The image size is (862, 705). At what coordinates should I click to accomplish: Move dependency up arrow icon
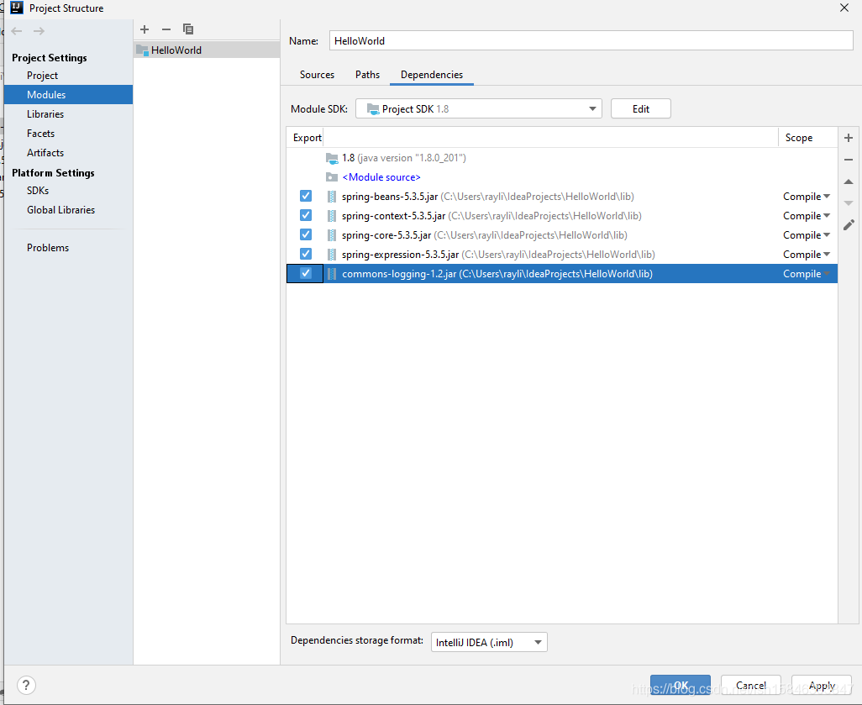849,182
